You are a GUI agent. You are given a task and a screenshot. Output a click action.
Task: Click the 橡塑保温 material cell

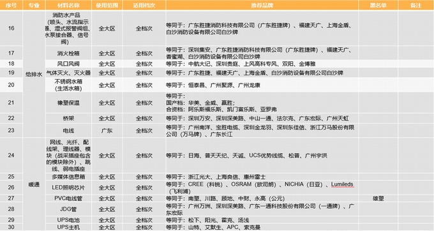coord(68,103)
